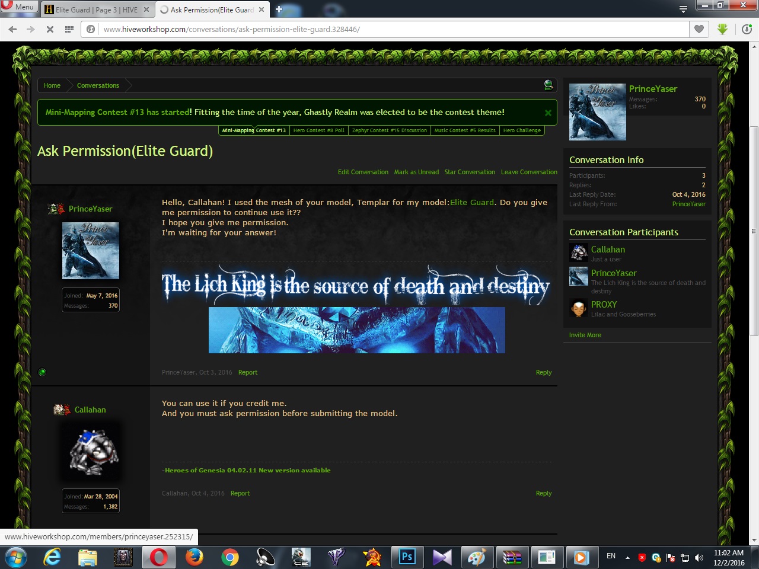
Task: Open Google Chrome from taskbar
Action: click(x=230, y=557)
